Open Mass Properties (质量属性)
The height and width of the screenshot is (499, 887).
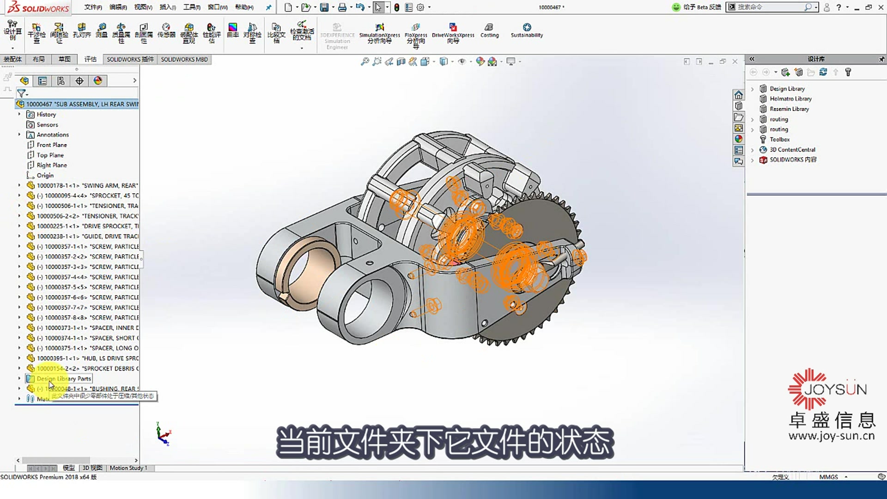[121, 33]
